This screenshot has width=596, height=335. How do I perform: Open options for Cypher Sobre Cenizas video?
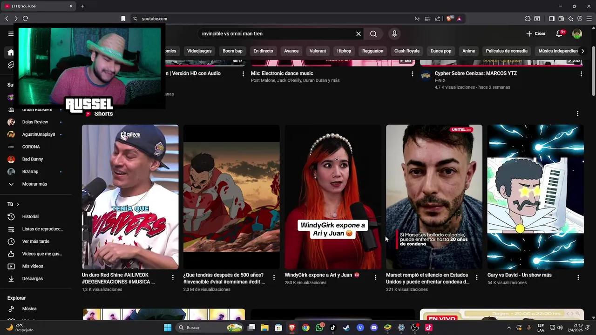point(581,74)
